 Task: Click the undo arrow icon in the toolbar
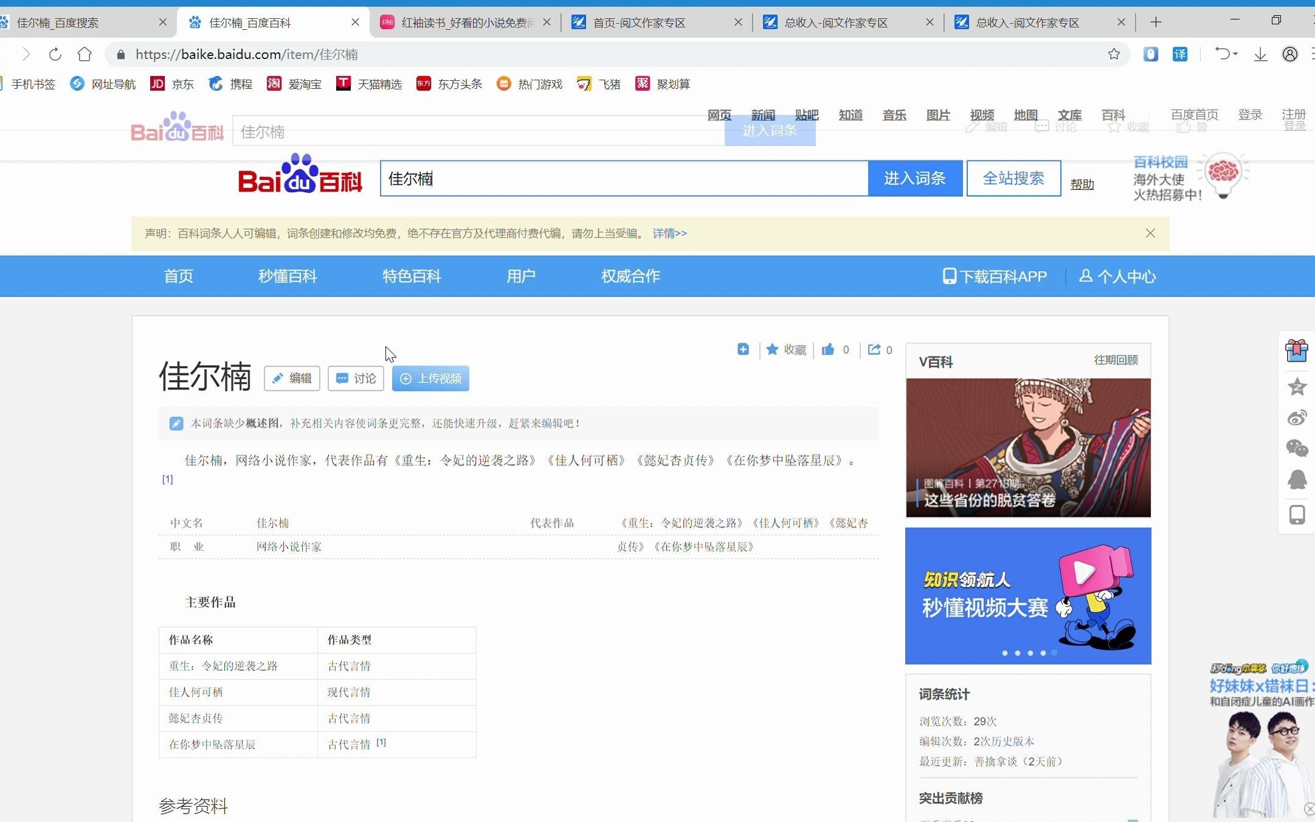pos(1222,54)
